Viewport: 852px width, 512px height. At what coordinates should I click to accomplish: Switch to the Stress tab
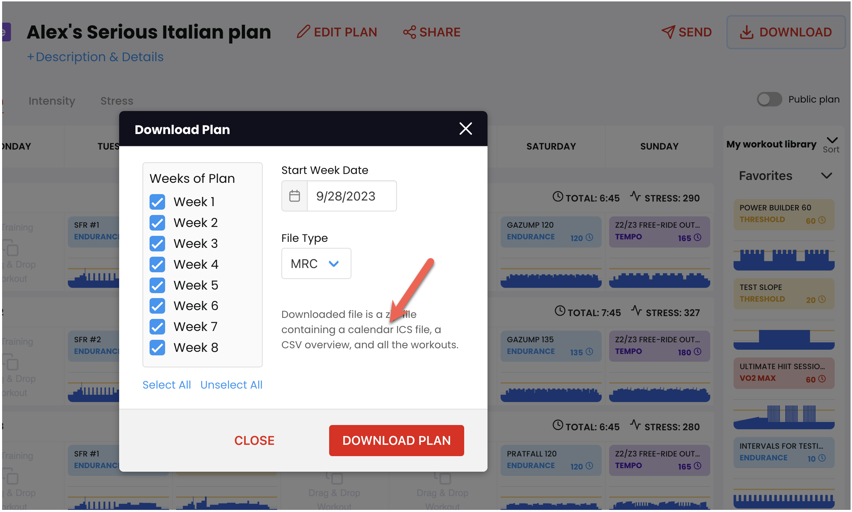tap(117, 101)
